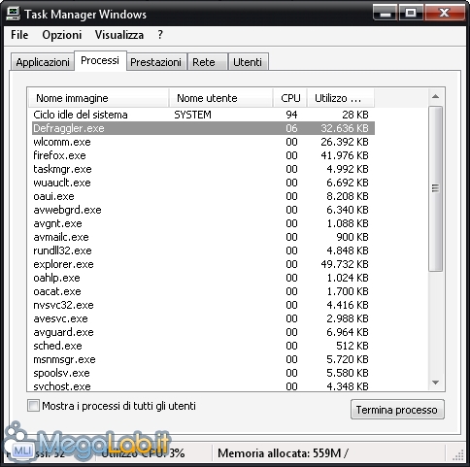This screenshot has width=470, height=467.
Task: Click the window resize grip corner
Action: pyautogui.click(x=458, y=454)
